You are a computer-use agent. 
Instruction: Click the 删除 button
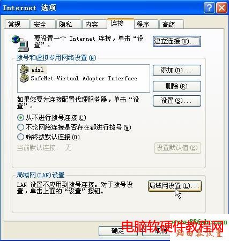click(x=177, y=86)
